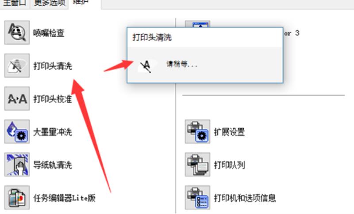Select the 维护 tab
Viewport: 354px width, 214px height.
coord(85,4)
